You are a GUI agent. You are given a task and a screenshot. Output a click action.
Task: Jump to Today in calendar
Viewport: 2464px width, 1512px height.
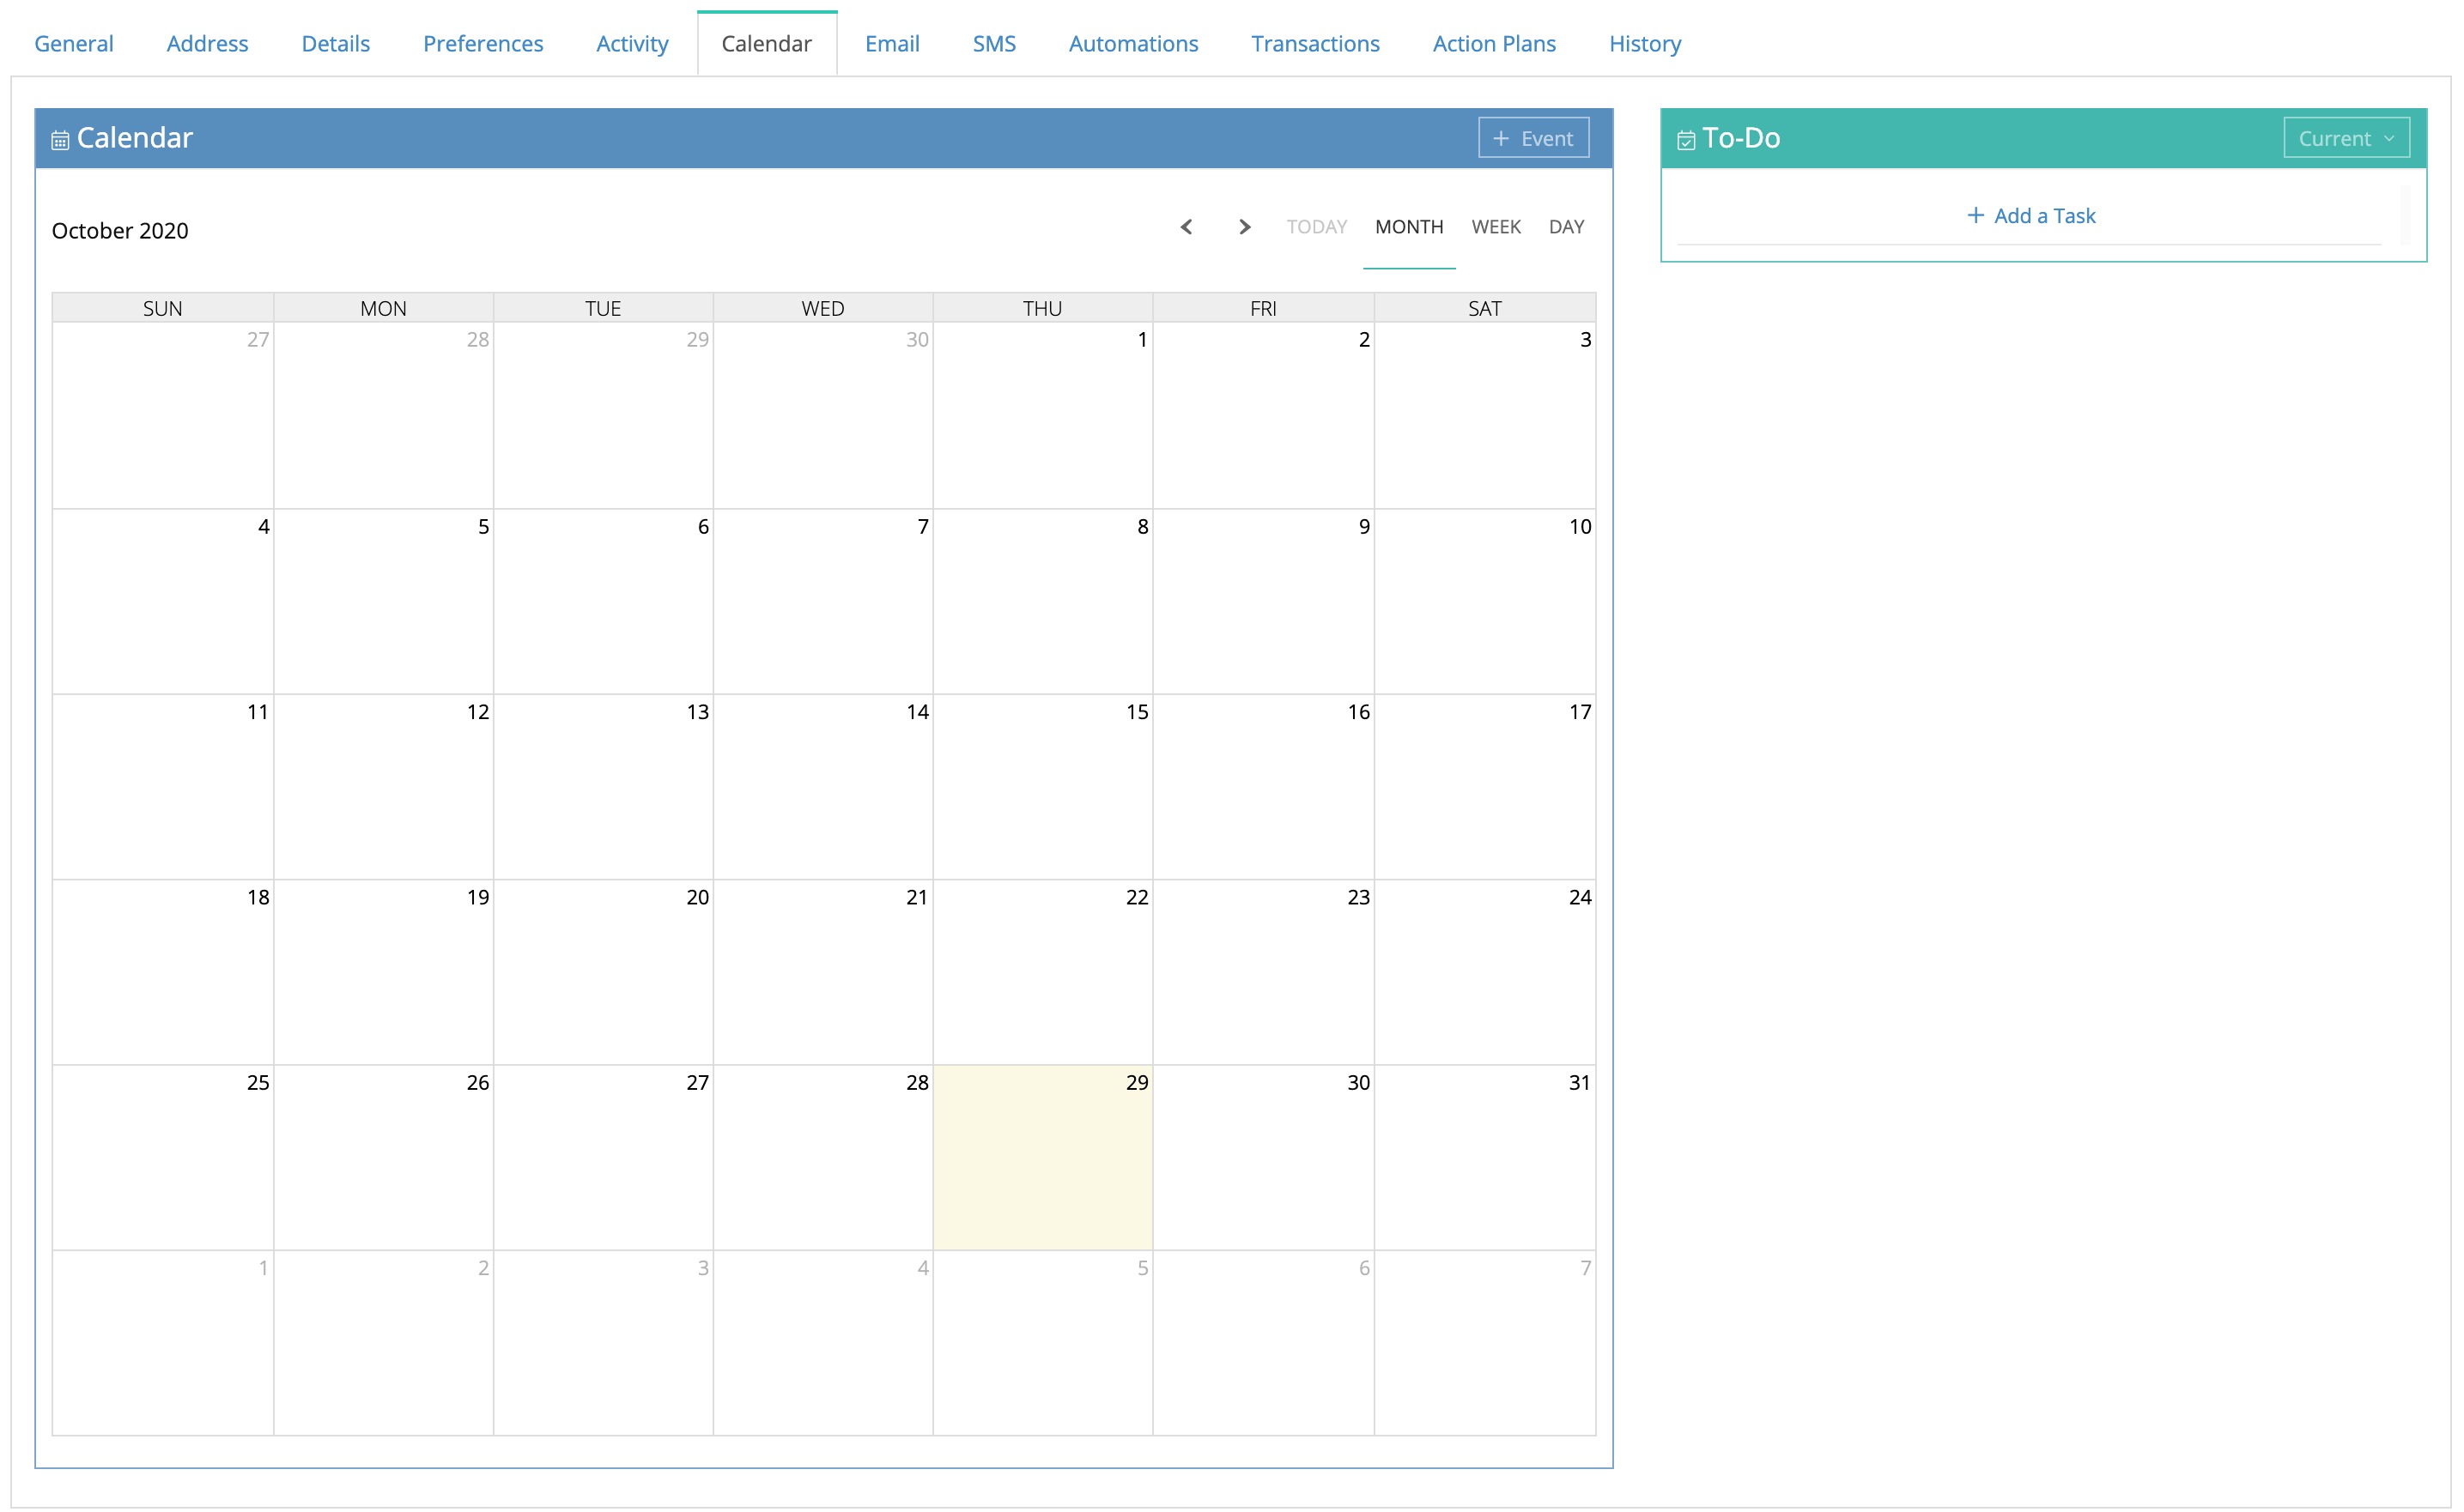tap(1315, 227)
